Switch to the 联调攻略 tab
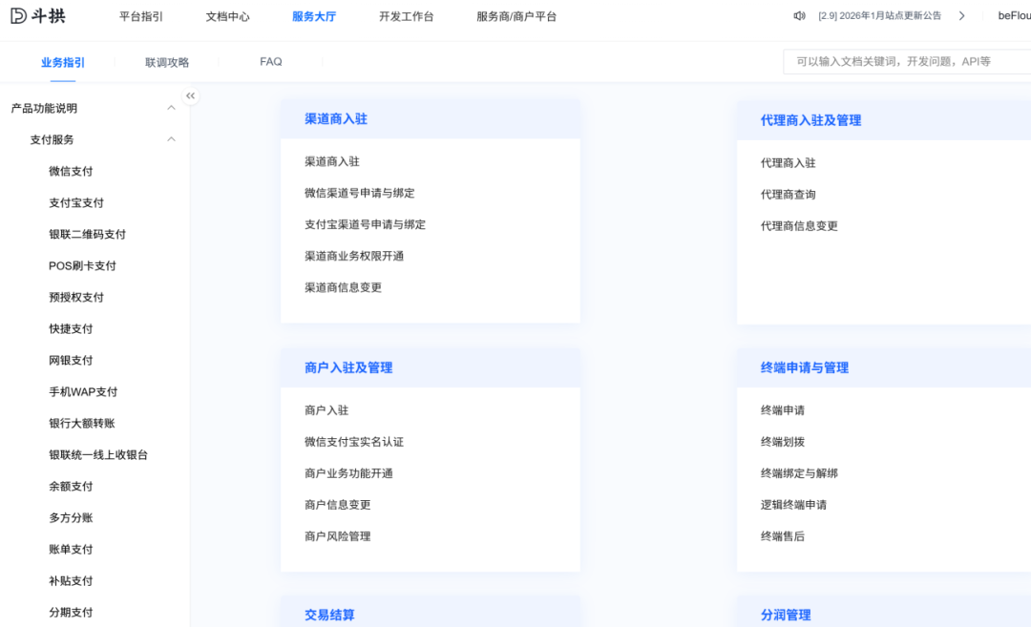This screenshot has width=1031, height=627. pos(167,62)
